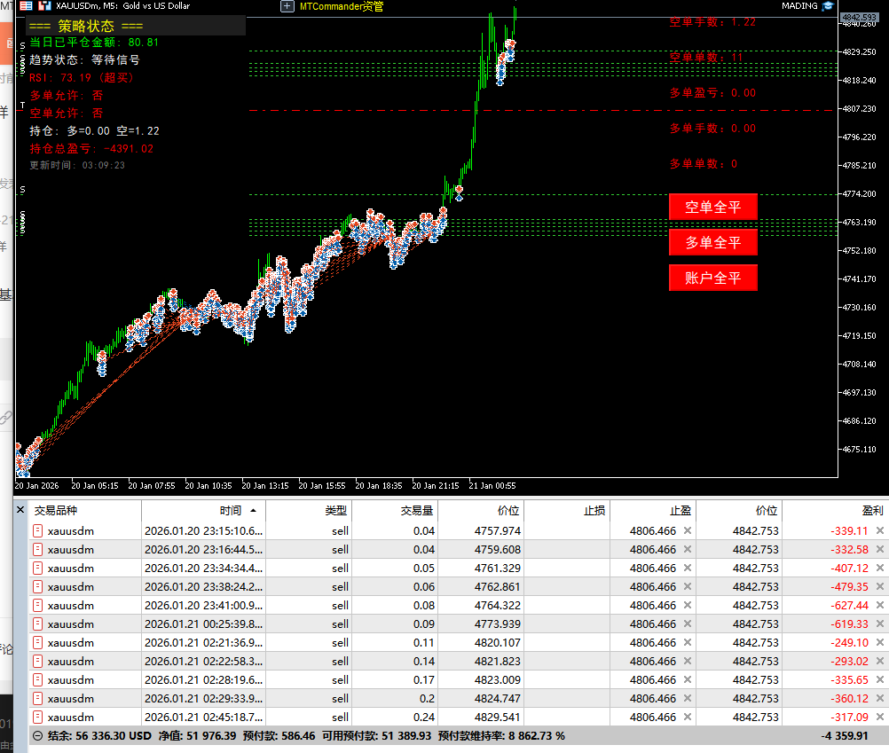Remove take profit on the 4829.541 sell order
Screen dimensions: 889x753
[x=688, y=717]
